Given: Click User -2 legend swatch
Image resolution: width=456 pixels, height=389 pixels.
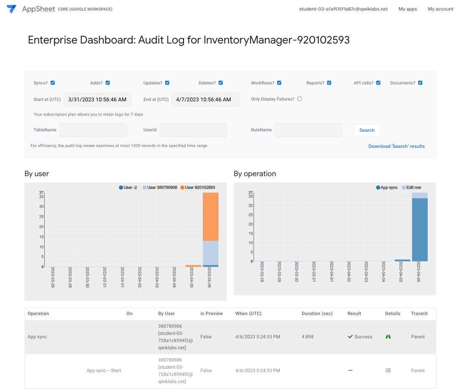Looking at the screenshot, I should (121, 188).
